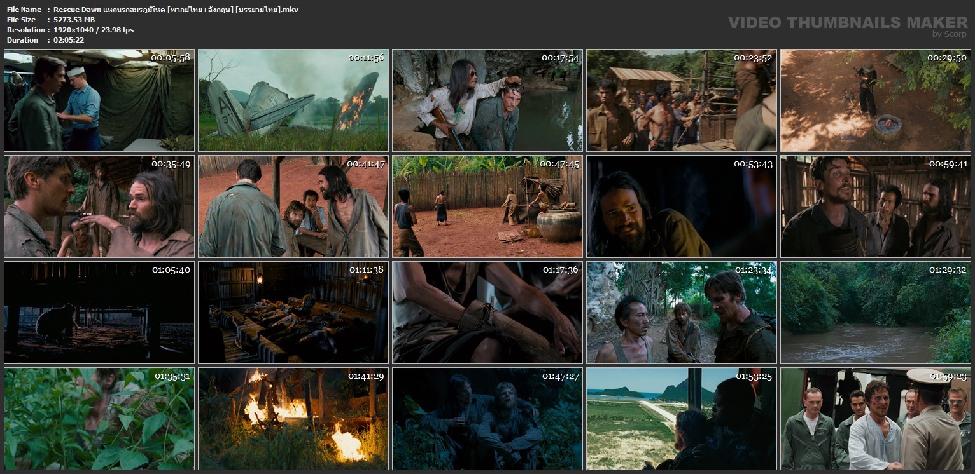Click the 00:05:58 timestamp label
975x474 pixels.
click(171, 58)
